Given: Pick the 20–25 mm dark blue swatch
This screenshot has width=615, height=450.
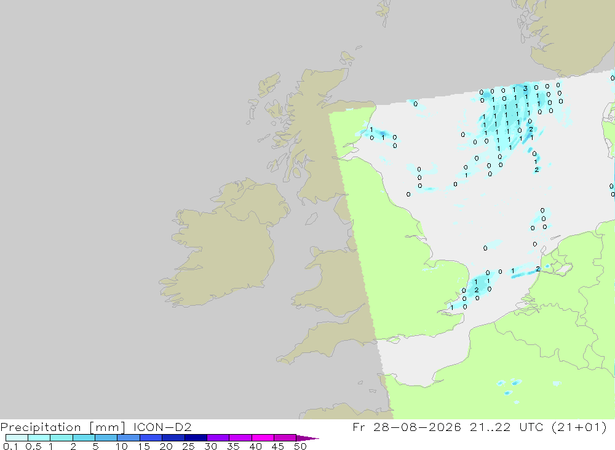Looking at the screenshot, I should [x=173, y=438].
